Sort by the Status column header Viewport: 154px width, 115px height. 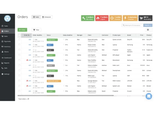coord(54,35)
